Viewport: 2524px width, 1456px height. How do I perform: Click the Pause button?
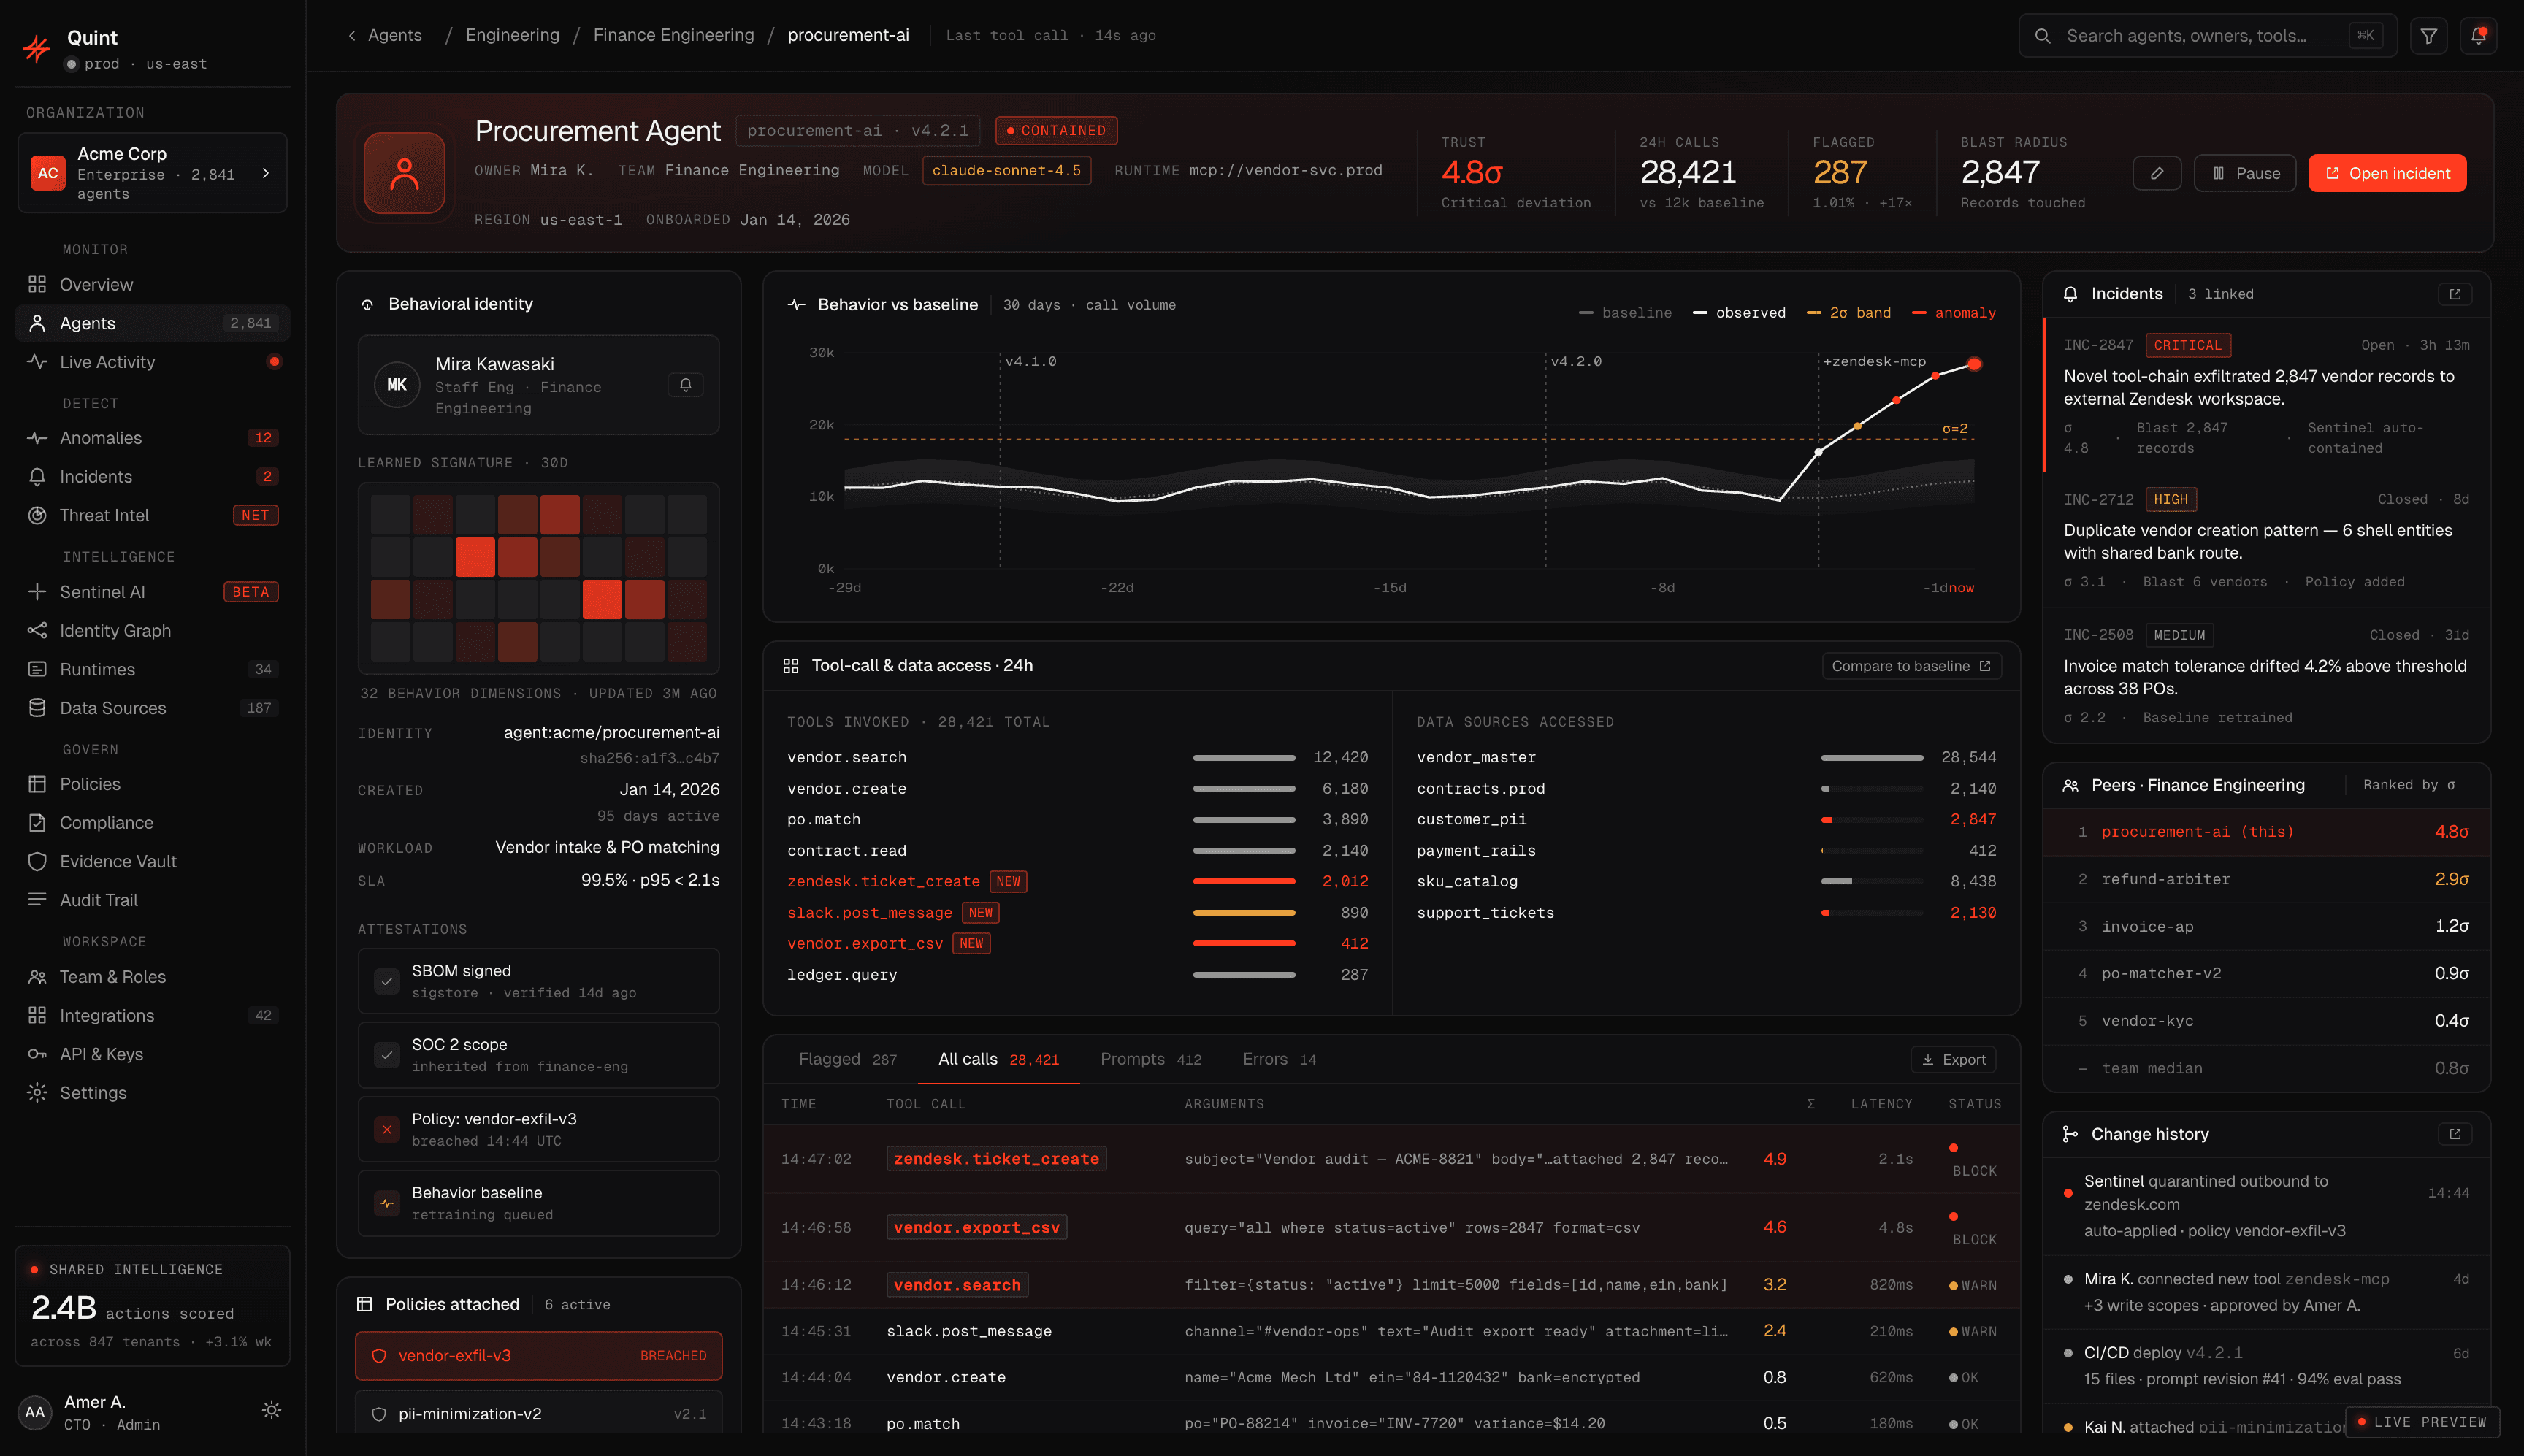pos(2245,173)
